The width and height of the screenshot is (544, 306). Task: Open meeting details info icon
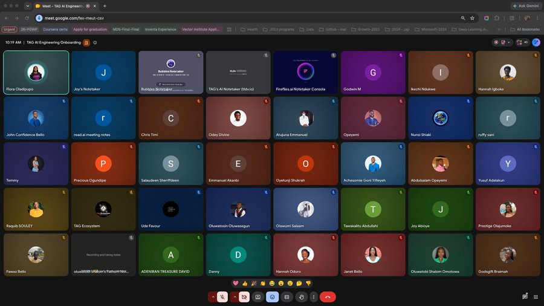coord(95,43)
